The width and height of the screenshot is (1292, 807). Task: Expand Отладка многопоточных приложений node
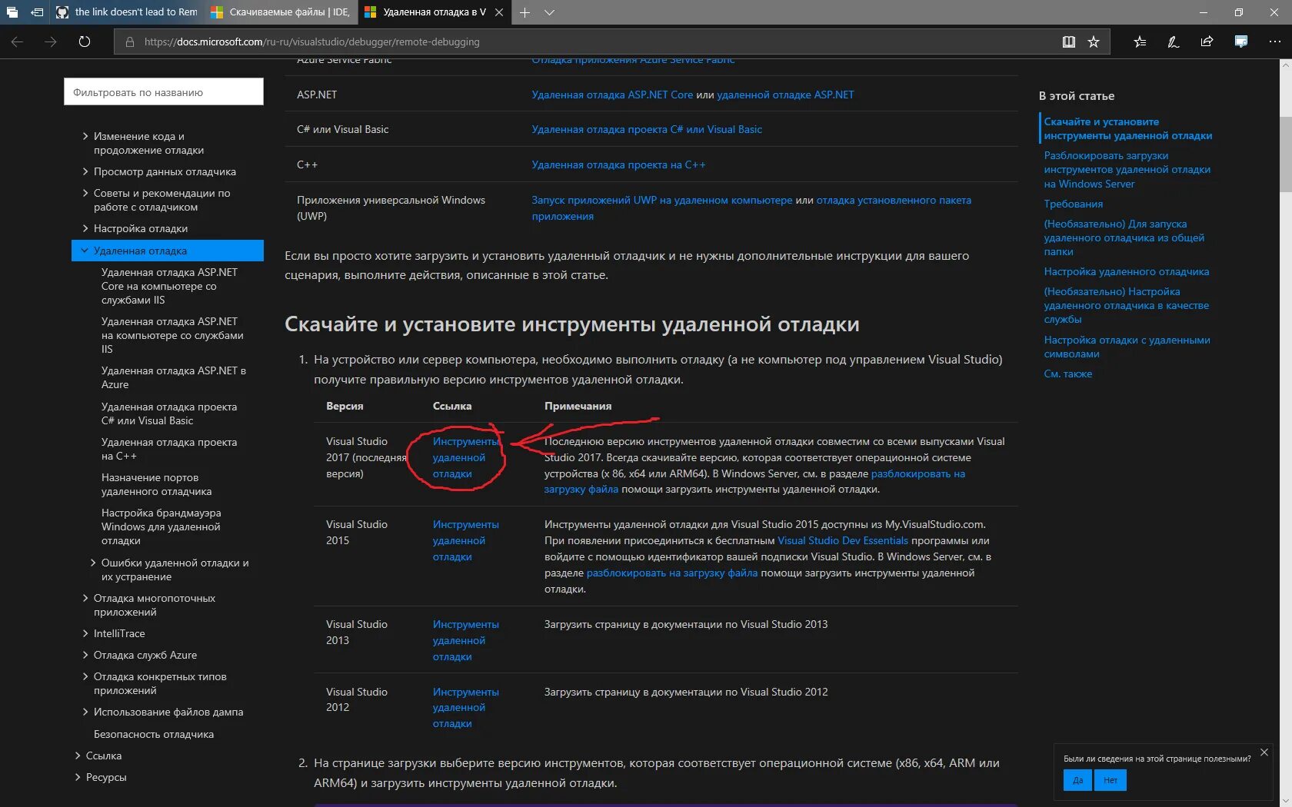(85, 598)
